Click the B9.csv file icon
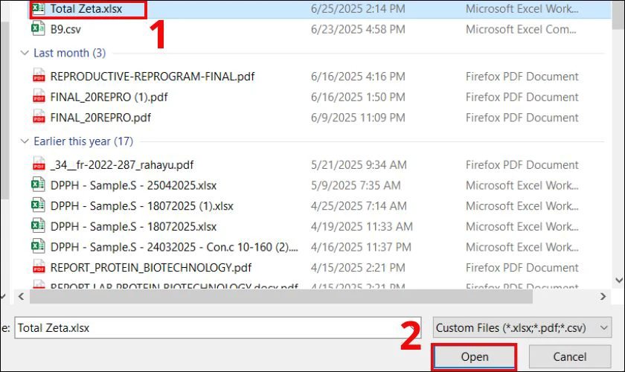The image size is (625, 372). tap(38, 29)
